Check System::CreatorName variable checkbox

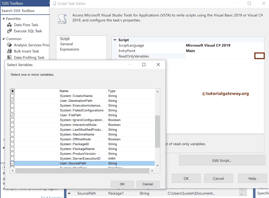[12, 96]
